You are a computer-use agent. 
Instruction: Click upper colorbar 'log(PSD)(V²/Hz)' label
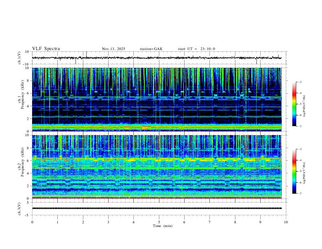point(305,106)
